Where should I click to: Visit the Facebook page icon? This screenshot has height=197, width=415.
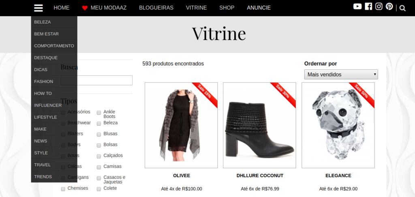click(x=368, y=6)
